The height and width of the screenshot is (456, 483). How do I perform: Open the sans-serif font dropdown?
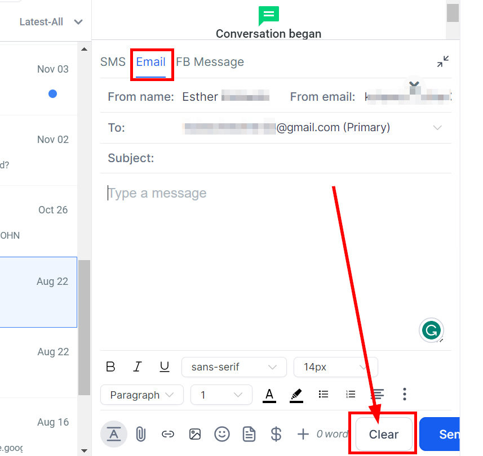[x=234, y=366]
